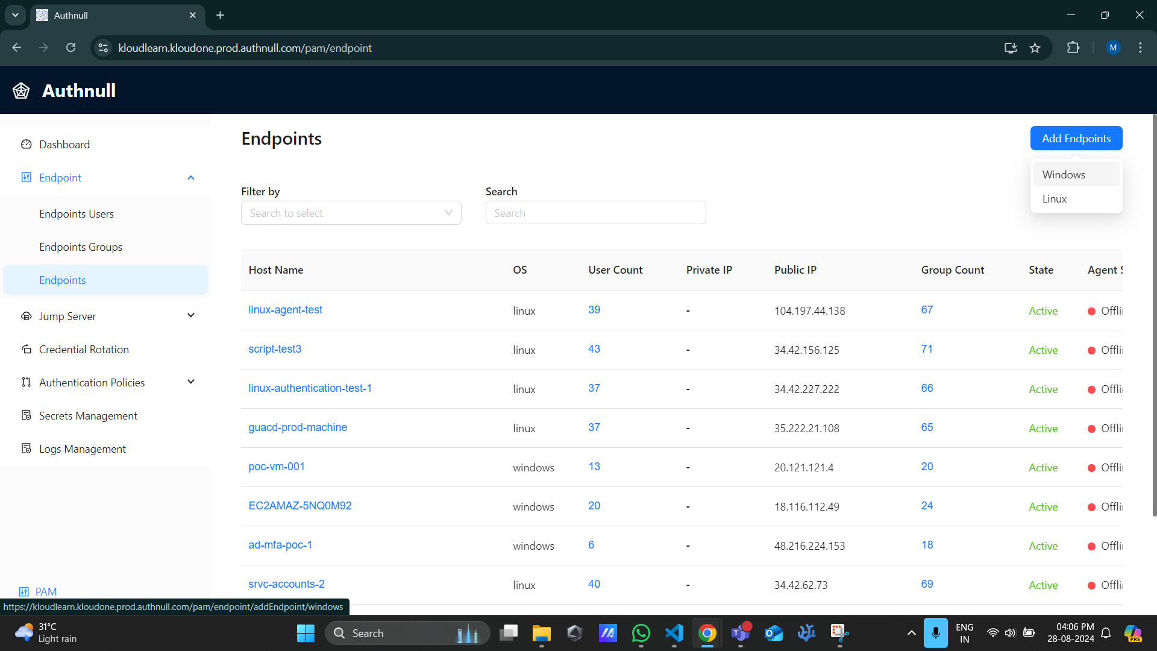
Task: Collapse the Endpoint sidebar section
Action: point(191,178)
